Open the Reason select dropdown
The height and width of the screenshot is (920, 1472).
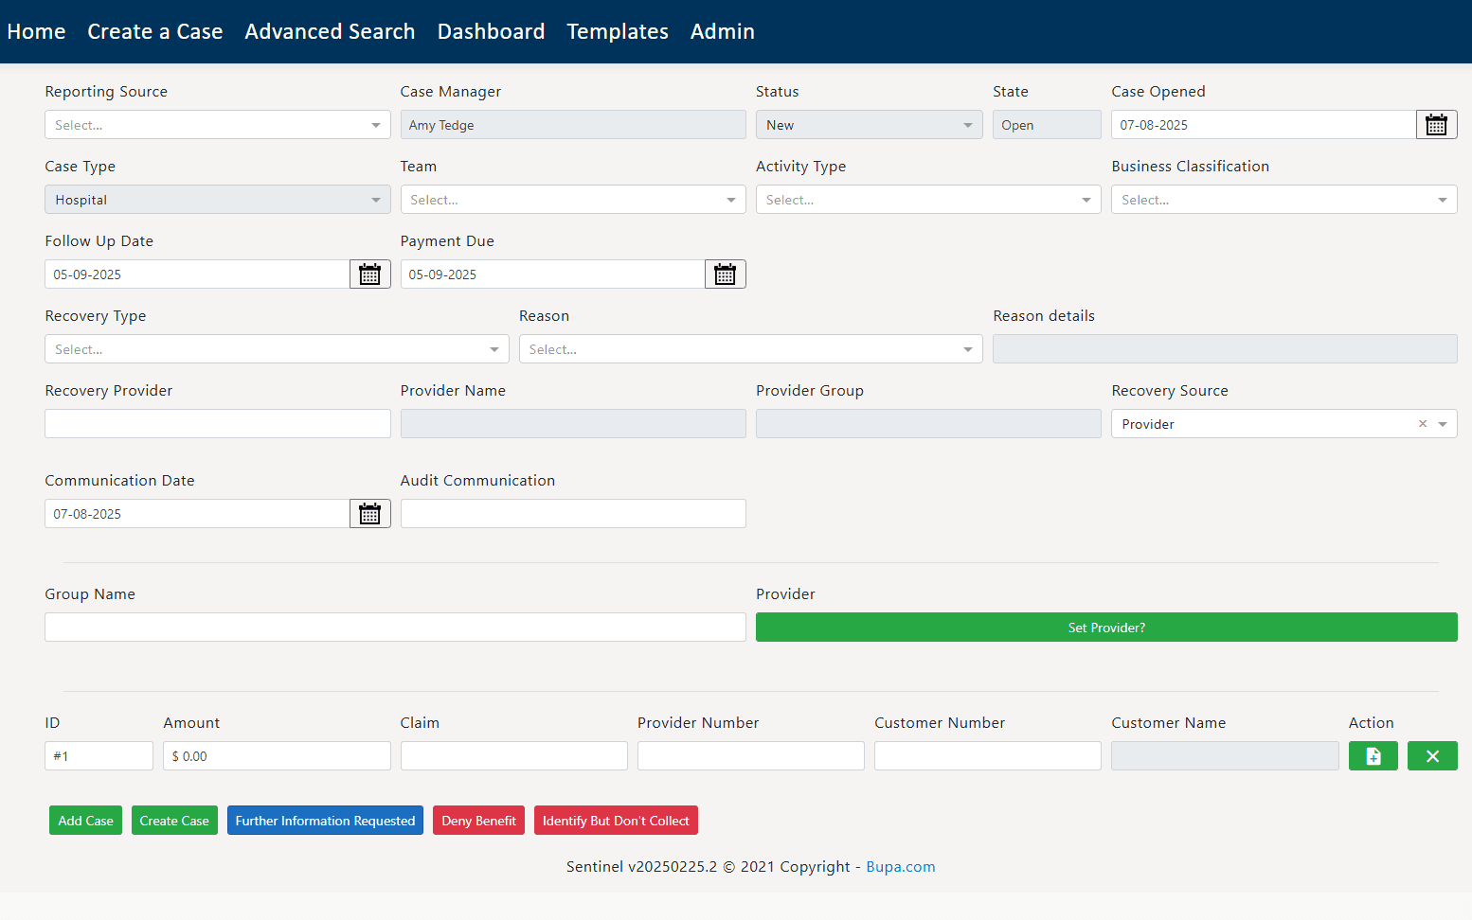(750, 349)
